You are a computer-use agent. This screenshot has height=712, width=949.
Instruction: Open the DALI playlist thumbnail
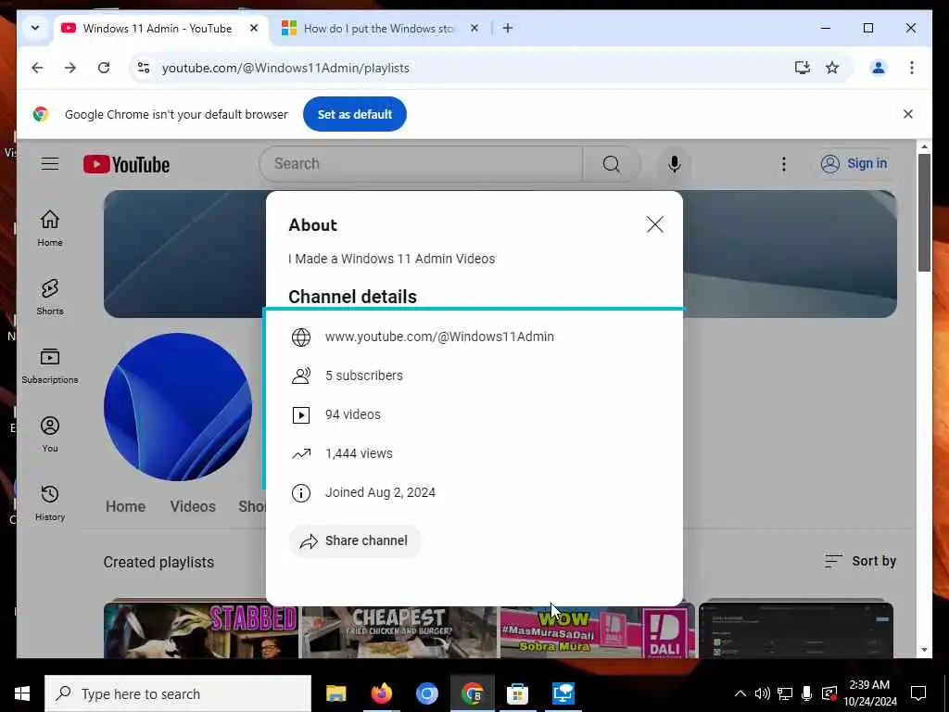598,631
